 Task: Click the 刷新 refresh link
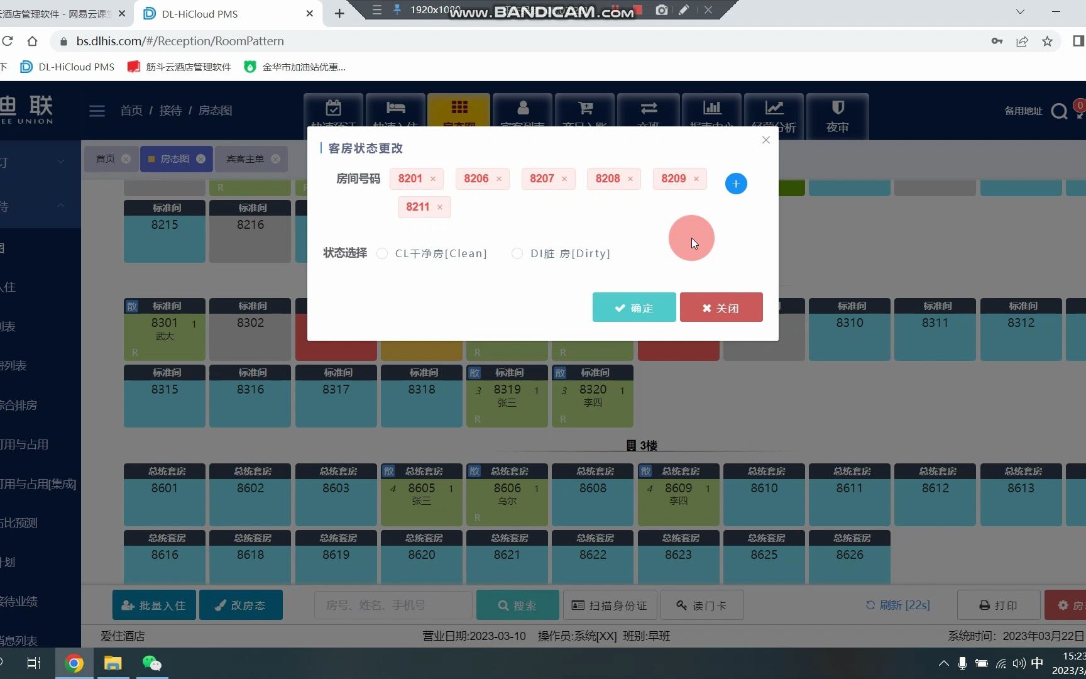[x=897, y=605]
